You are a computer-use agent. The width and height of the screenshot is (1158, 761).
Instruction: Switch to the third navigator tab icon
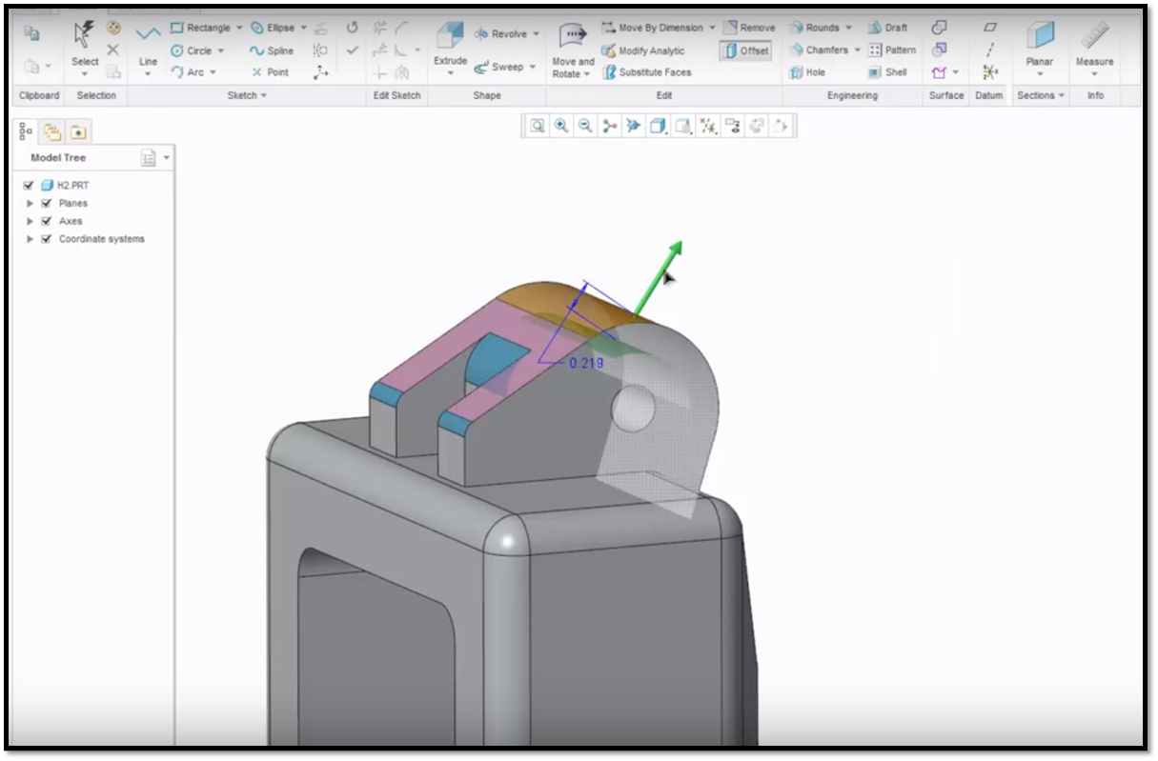77,133
